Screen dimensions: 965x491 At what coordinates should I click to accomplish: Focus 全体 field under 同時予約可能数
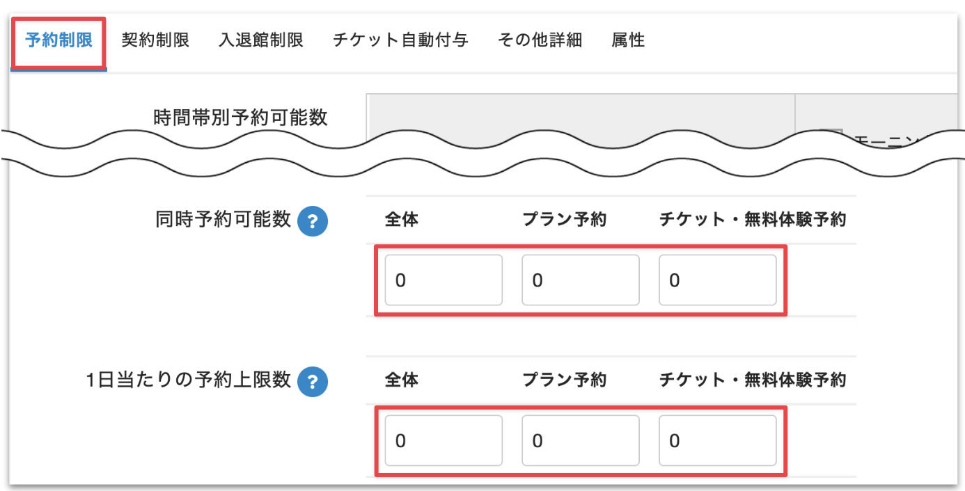click(444, 280)
